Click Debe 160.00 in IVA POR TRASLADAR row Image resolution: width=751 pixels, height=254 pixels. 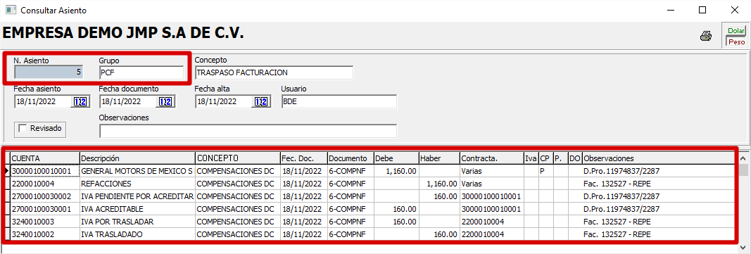[x=396, y=222]
